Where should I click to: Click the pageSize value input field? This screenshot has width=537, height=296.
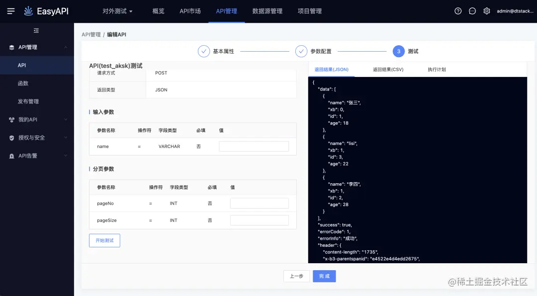(x=259, y=221)
